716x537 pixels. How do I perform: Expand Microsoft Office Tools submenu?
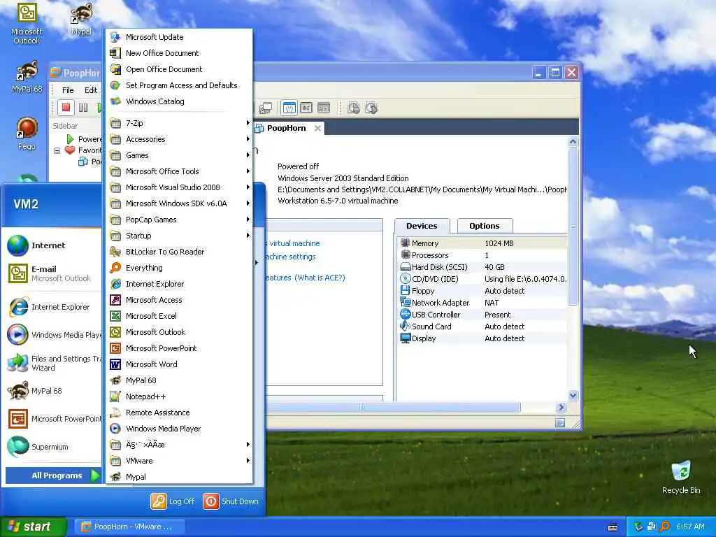(x=179, y=171)
